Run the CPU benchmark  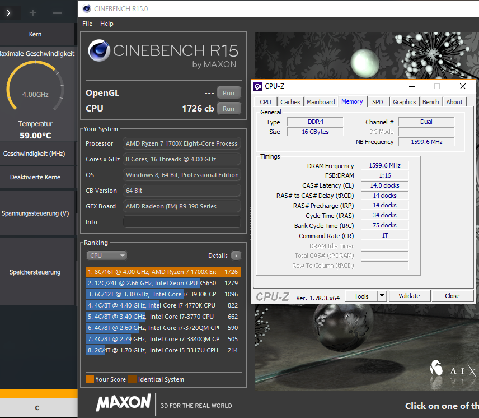229,108
